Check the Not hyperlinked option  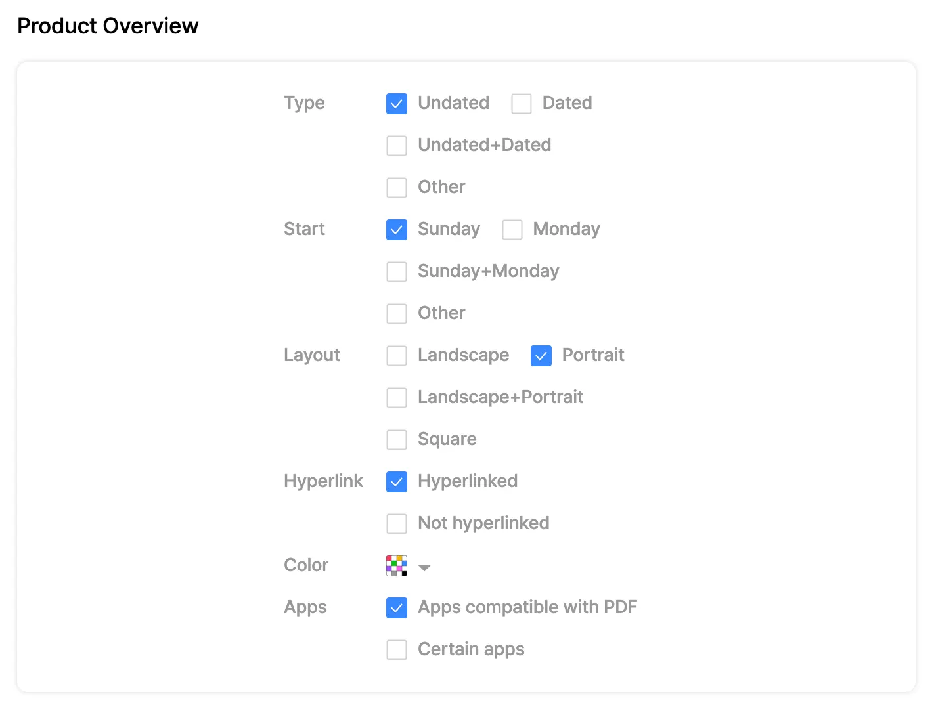[397, 524]
